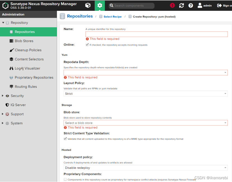232x182 pixels.
Task: Select Repositories in the sidebar
Action: (29, 32)
